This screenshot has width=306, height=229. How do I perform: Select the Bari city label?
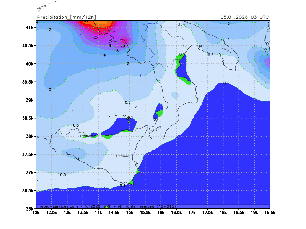pos(181,24)
